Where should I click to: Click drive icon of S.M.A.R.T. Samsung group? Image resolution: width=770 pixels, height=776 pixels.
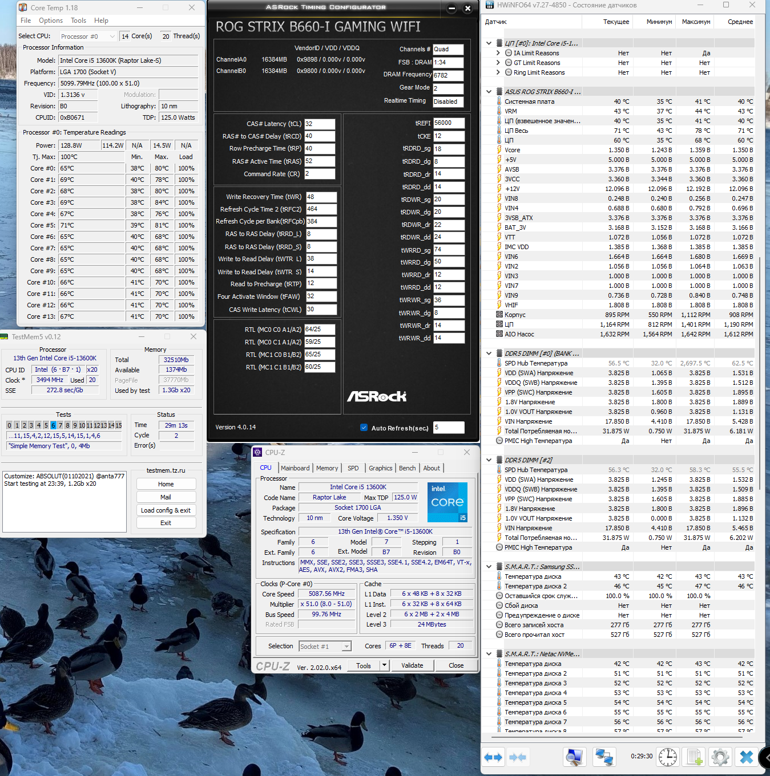tap(499, 567)
